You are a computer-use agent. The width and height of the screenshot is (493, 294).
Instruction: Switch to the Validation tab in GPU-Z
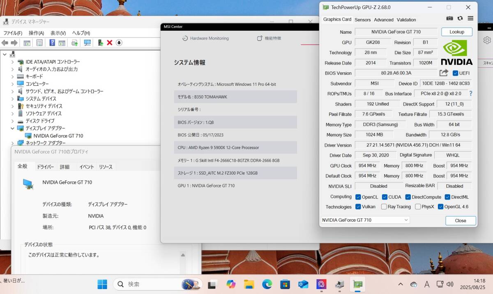pos(406,20)
